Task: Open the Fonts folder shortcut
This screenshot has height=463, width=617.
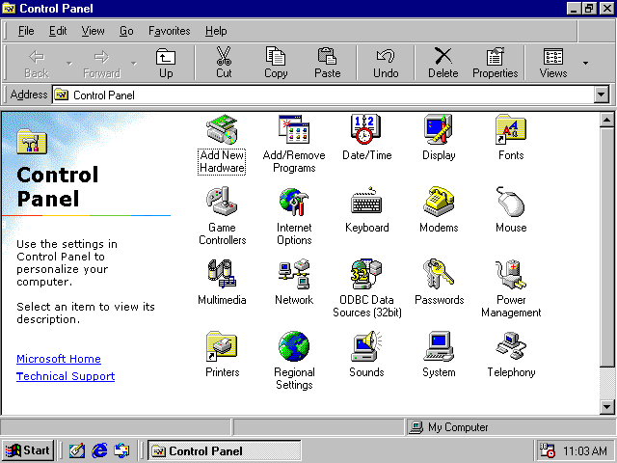Action: 511,129
